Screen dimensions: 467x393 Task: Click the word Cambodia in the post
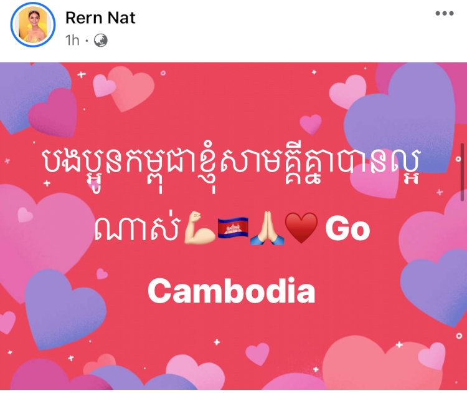point(232,291)
